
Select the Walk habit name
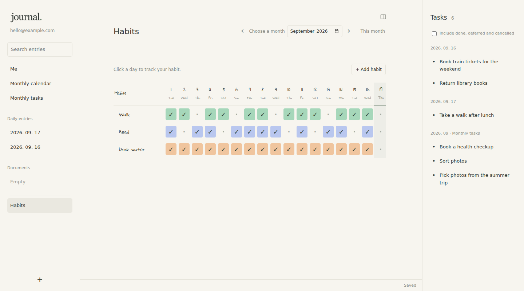coord(124,115)
